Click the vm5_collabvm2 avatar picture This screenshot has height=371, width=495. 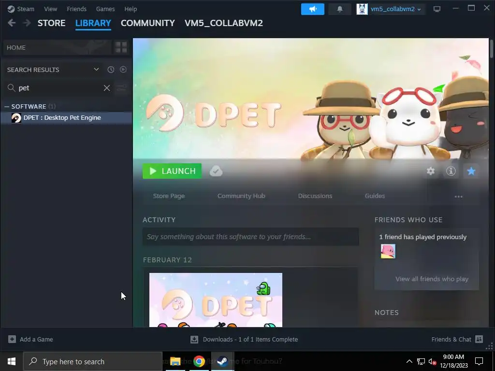[362, 9]
